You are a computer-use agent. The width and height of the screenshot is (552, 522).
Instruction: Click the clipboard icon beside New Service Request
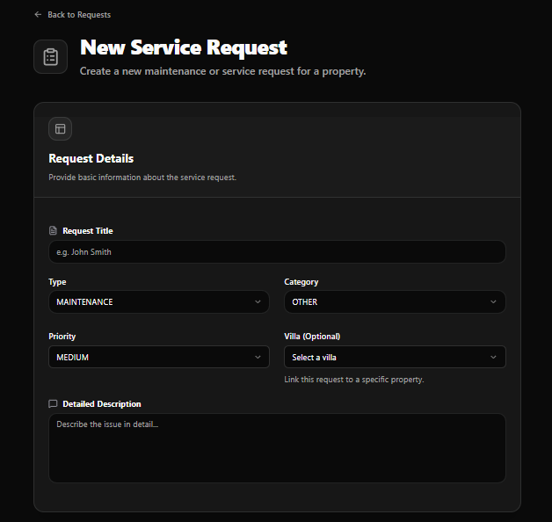click(x=50, y=56)
